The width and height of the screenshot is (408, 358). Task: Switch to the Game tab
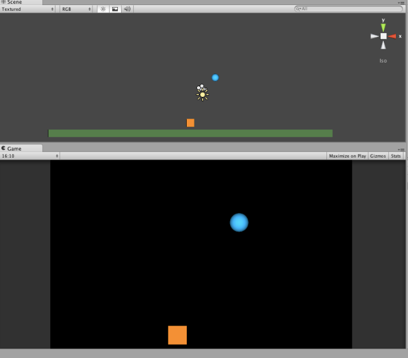click(x=21, y=149)
